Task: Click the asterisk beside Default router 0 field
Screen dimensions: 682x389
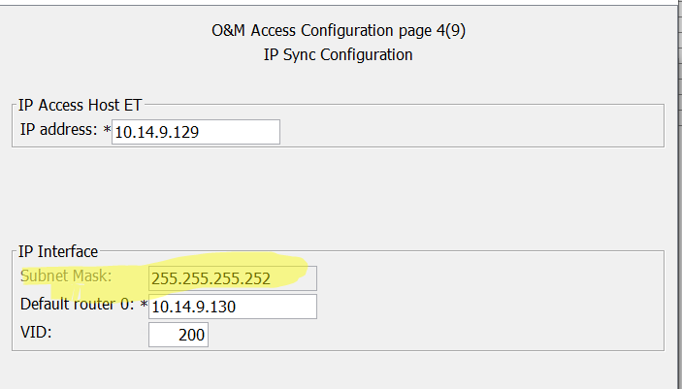Action: click(x=144, y=307)
